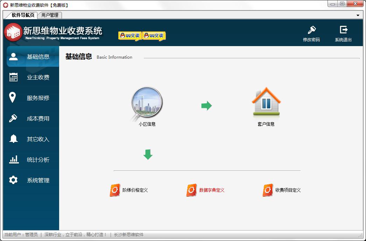Click the 修改密码 key icon

[x=311, y=30]
